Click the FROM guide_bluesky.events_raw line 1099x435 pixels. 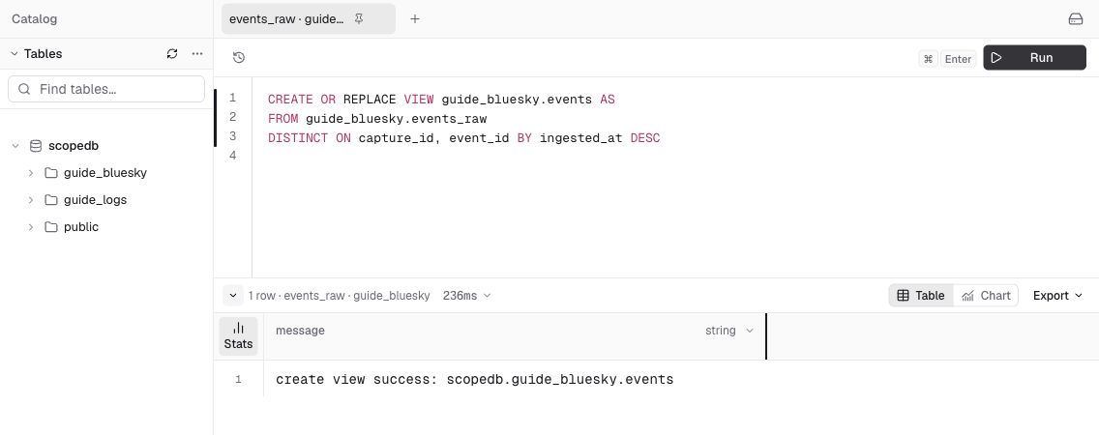(x=377, y=118)
